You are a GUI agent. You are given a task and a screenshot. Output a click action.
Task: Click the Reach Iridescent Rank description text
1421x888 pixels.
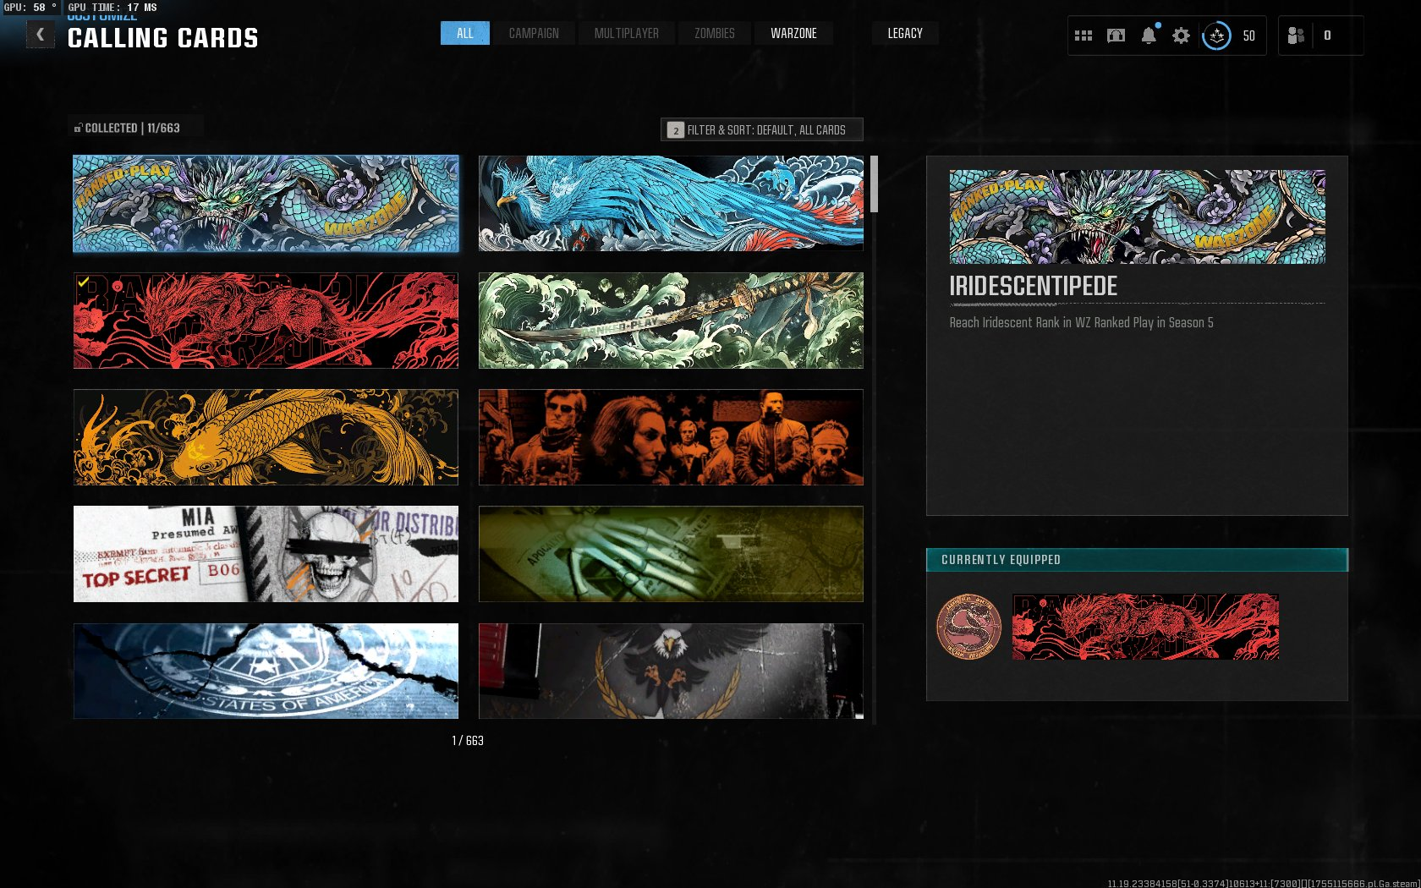click(1081, 322)
